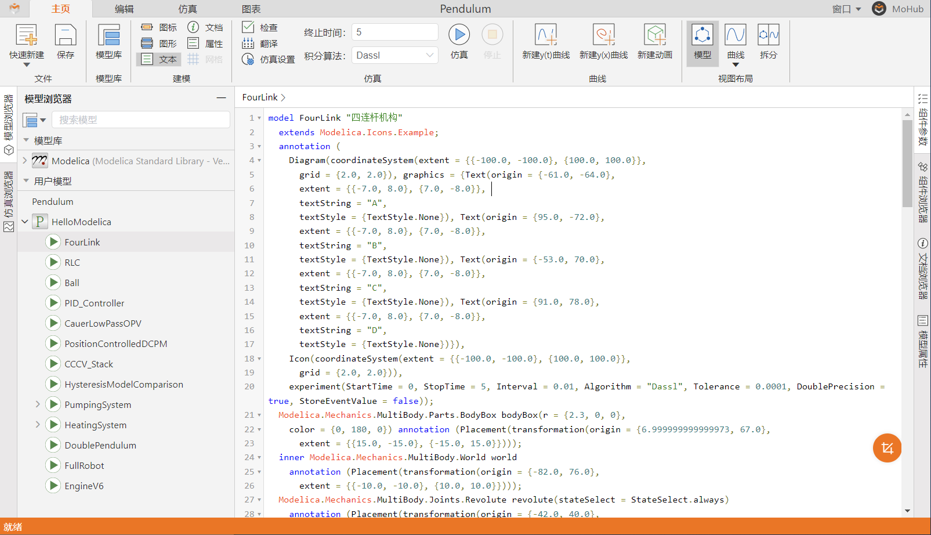This screenshot has width=931, height=535.
Task: Open the model filter dropdown icon
Action: 34,120
